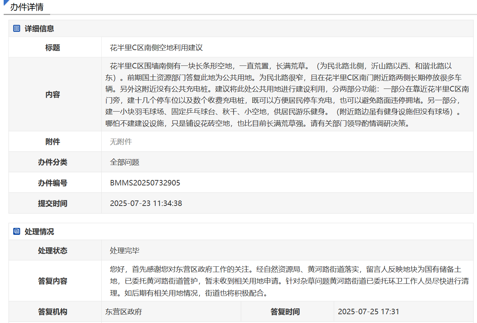Click the title text 花半里C区南侧空地利用建议

[156, 48]
